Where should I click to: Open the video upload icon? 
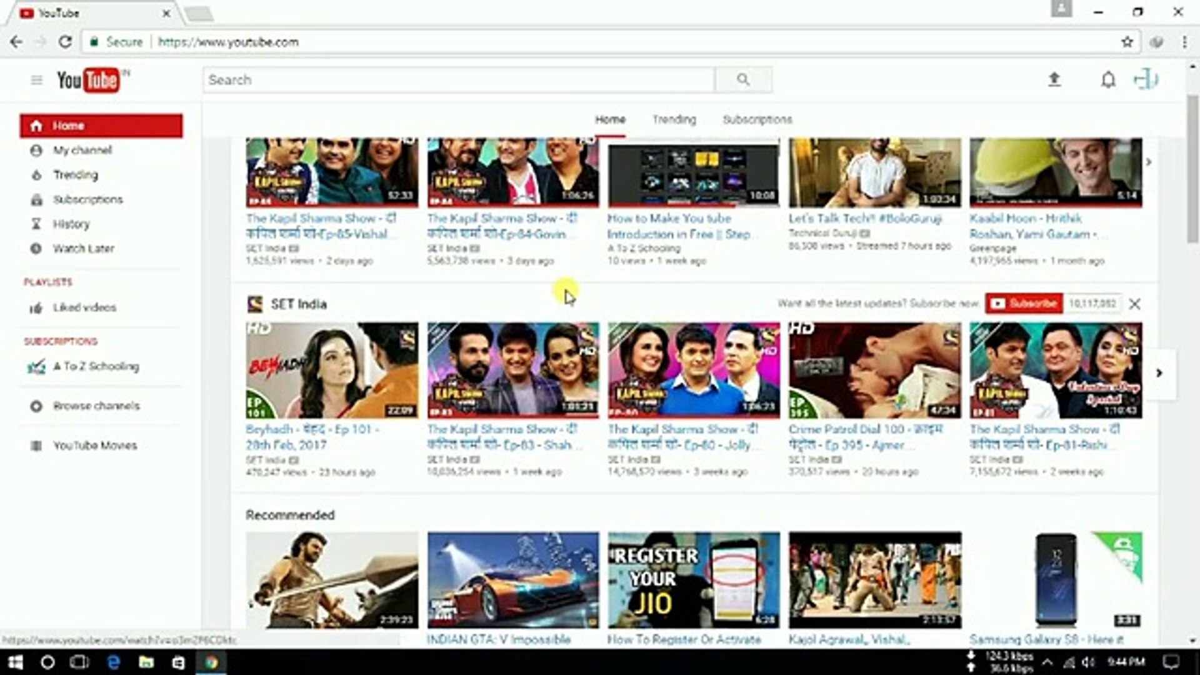(1056, 79)
